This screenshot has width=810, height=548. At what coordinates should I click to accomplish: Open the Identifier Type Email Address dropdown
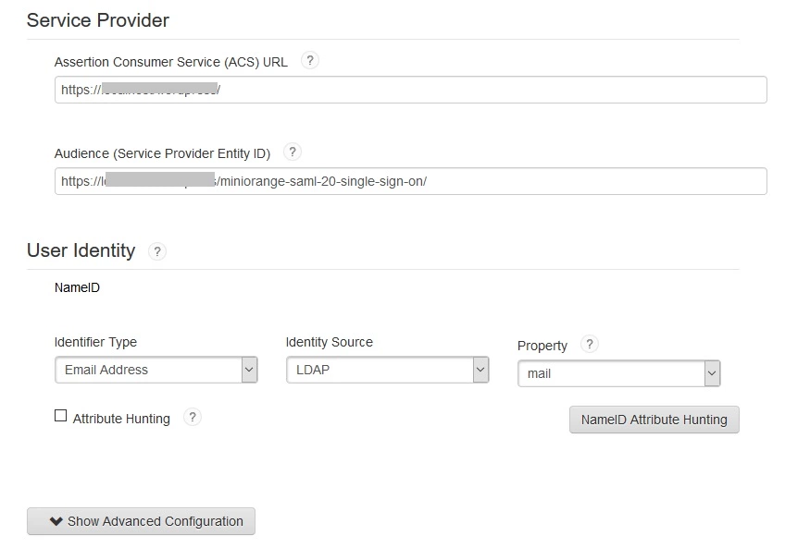click(156, 370)
